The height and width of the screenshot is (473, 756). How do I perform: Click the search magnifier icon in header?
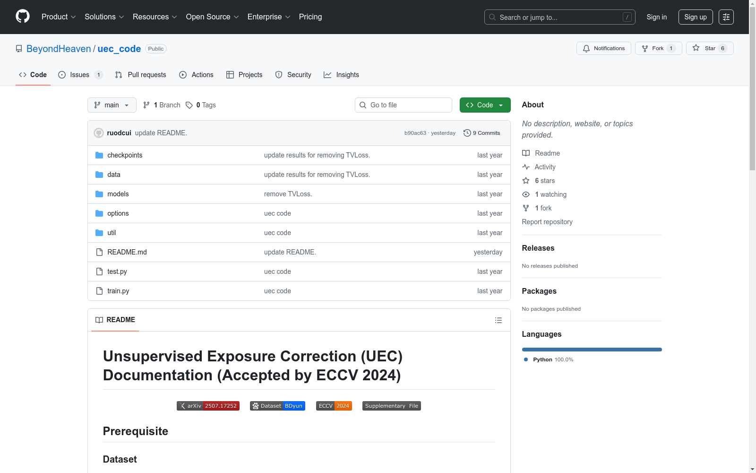pos(492,17)
